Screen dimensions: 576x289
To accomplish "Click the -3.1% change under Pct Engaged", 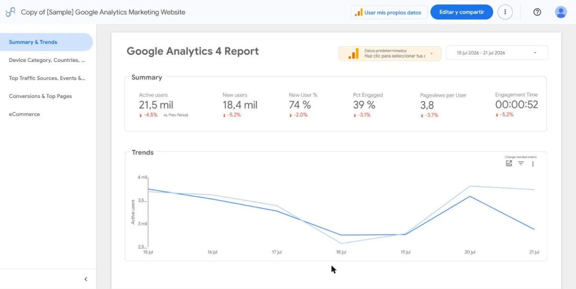I will 362,115.
